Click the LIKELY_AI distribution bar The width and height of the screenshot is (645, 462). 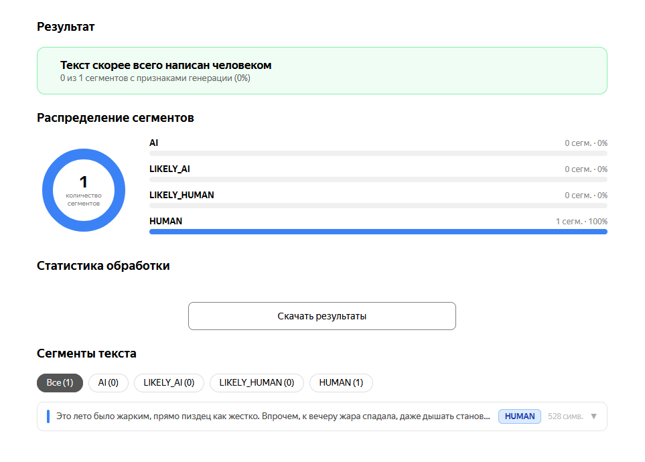(378, 179)
